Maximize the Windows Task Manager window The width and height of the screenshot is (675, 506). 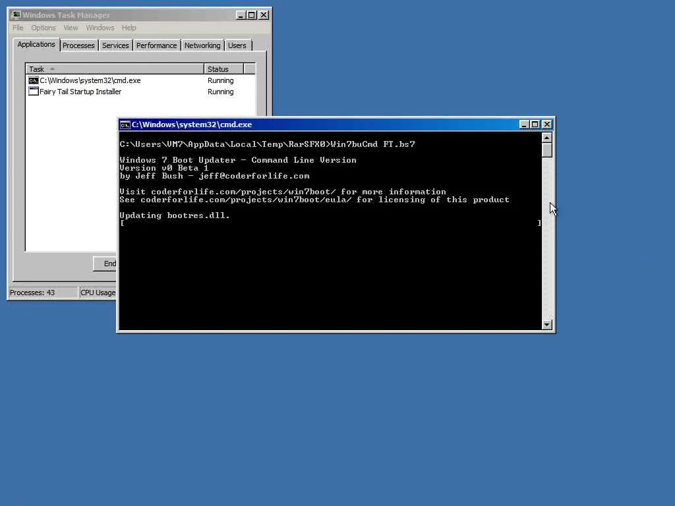(x=251, y=15)
